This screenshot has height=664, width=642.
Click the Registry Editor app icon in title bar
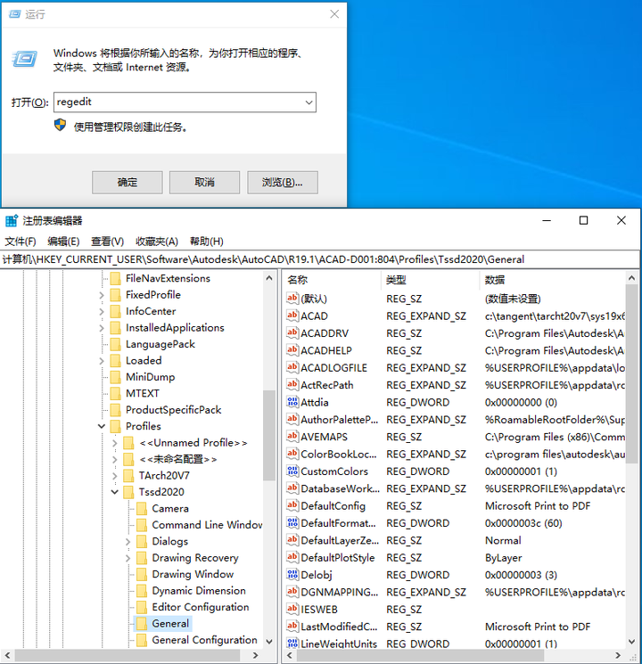pos(12,221)
